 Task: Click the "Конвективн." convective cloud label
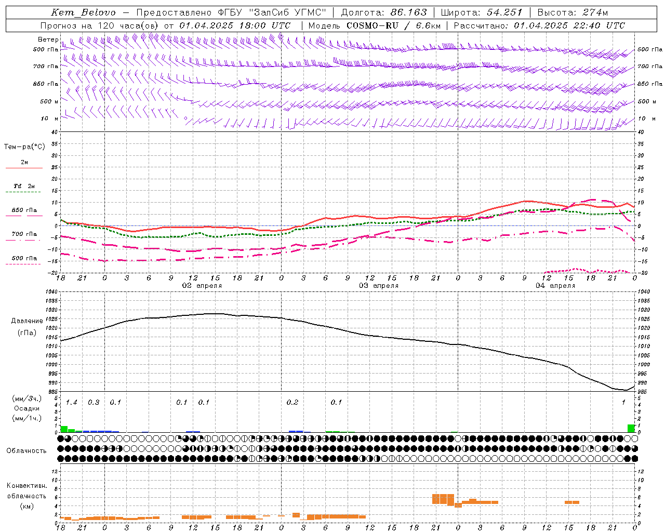click(x=26, y=486)
